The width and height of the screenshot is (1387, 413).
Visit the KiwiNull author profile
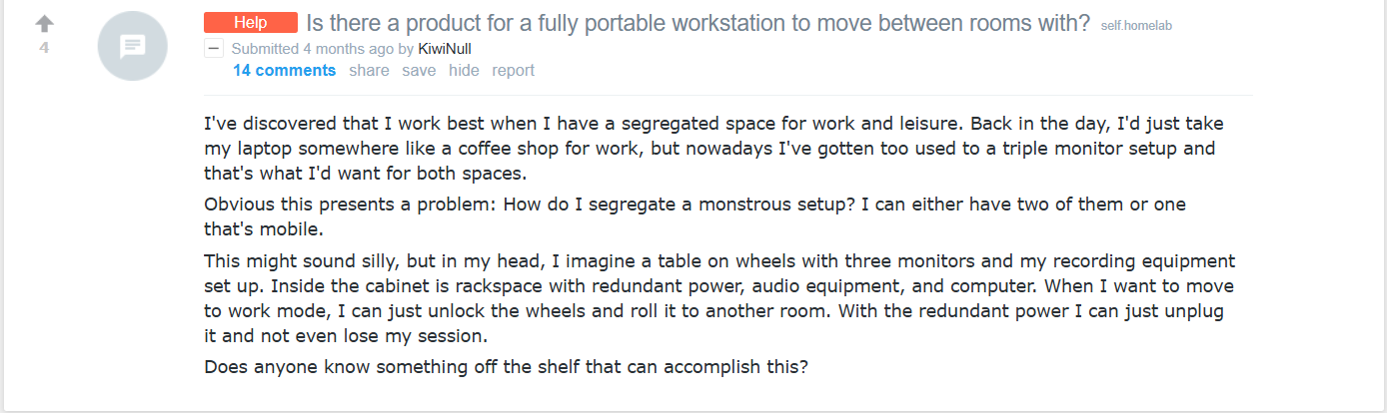pos(445,48)
